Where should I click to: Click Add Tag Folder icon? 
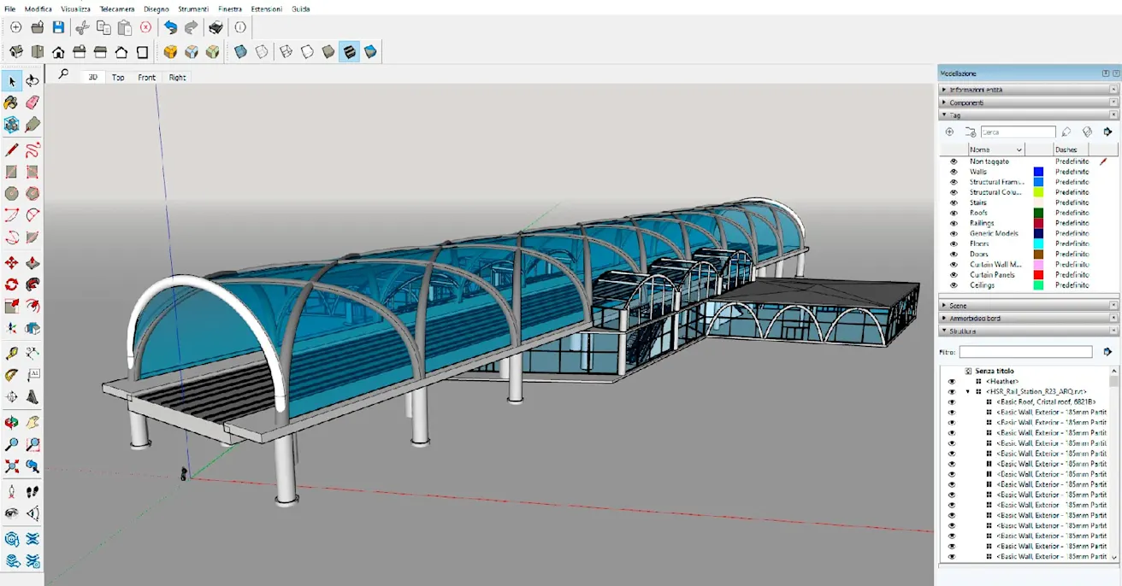pyautogui.click(x=970, y=132)
